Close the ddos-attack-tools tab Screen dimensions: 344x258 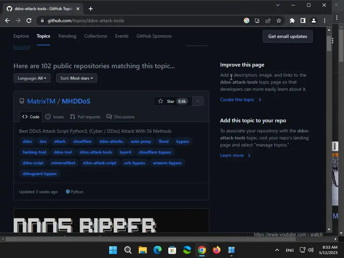[78, 9]
